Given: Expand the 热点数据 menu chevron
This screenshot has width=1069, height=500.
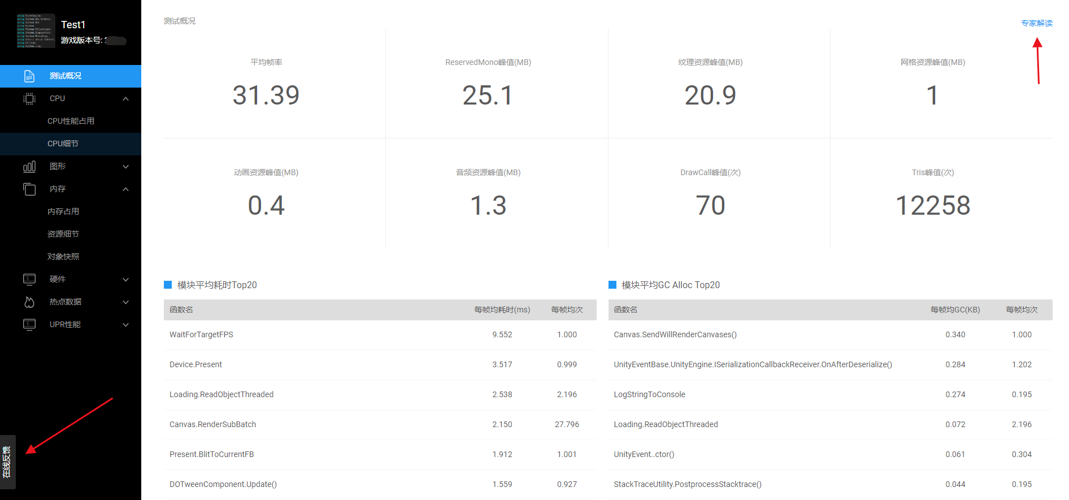Looking at the screenshot, I should 125,302.
